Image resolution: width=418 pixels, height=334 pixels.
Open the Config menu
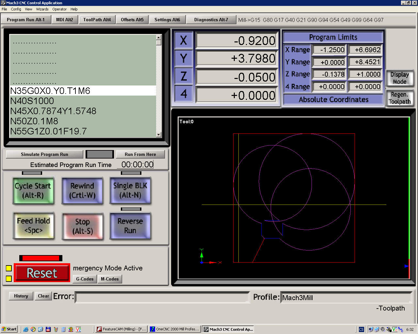[16, 9]
